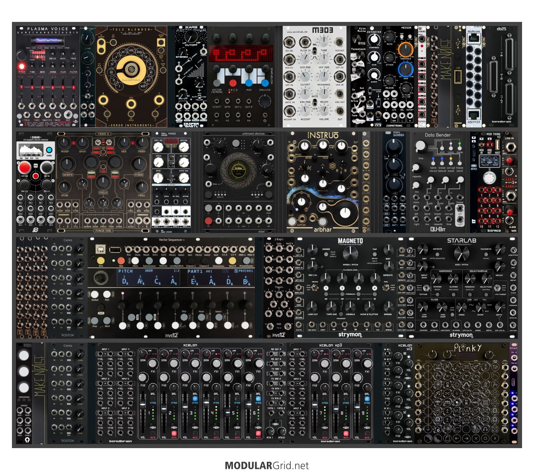Click the Skip button on Vector Sequencer
This screenshot has height=474, width=534.
[183, 317]
